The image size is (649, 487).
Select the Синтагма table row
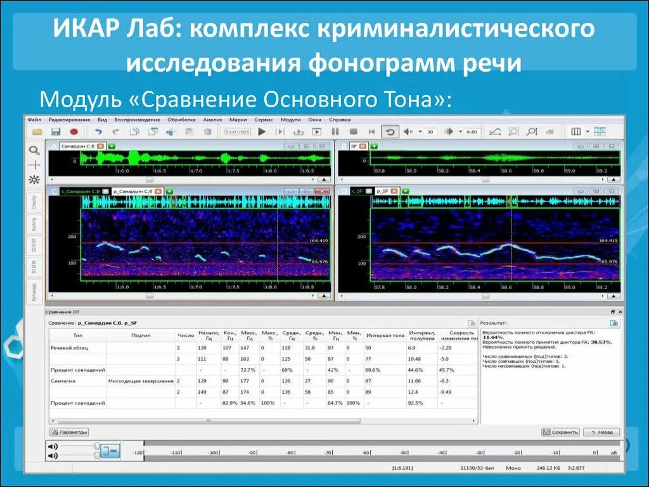click(263, 381)
